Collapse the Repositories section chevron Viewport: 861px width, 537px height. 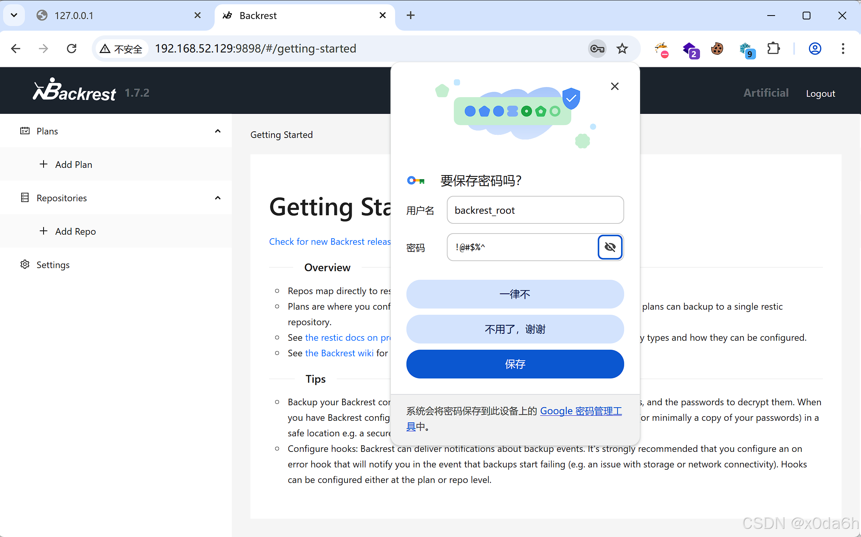[218, 198]
